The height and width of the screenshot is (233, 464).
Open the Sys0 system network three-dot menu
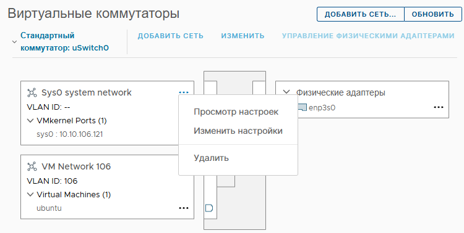(x=184, y=92)
